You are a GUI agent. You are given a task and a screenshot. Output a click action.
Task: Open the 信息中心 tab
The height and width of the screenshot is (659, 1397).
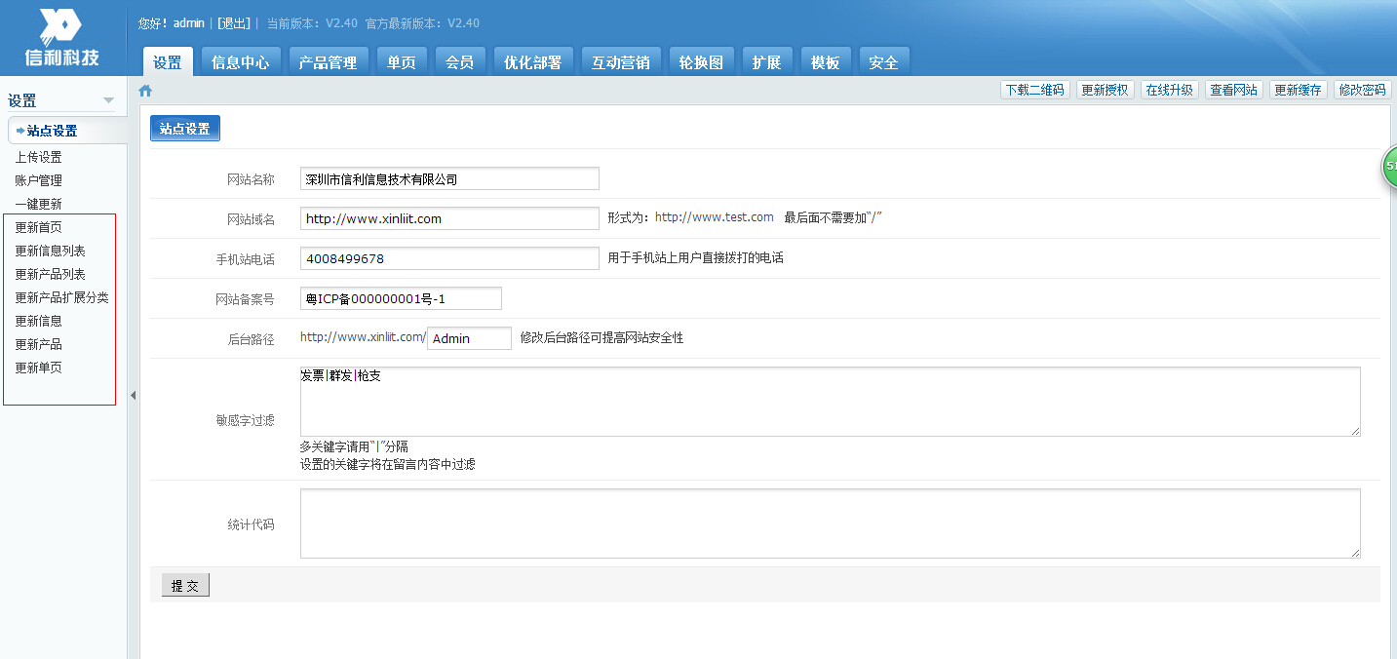coord(240,62)
